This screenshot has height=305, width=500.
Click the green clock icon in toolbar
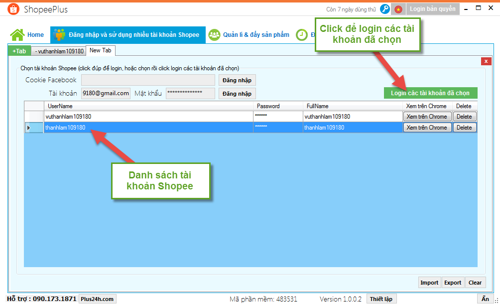(x=302, y=35)
